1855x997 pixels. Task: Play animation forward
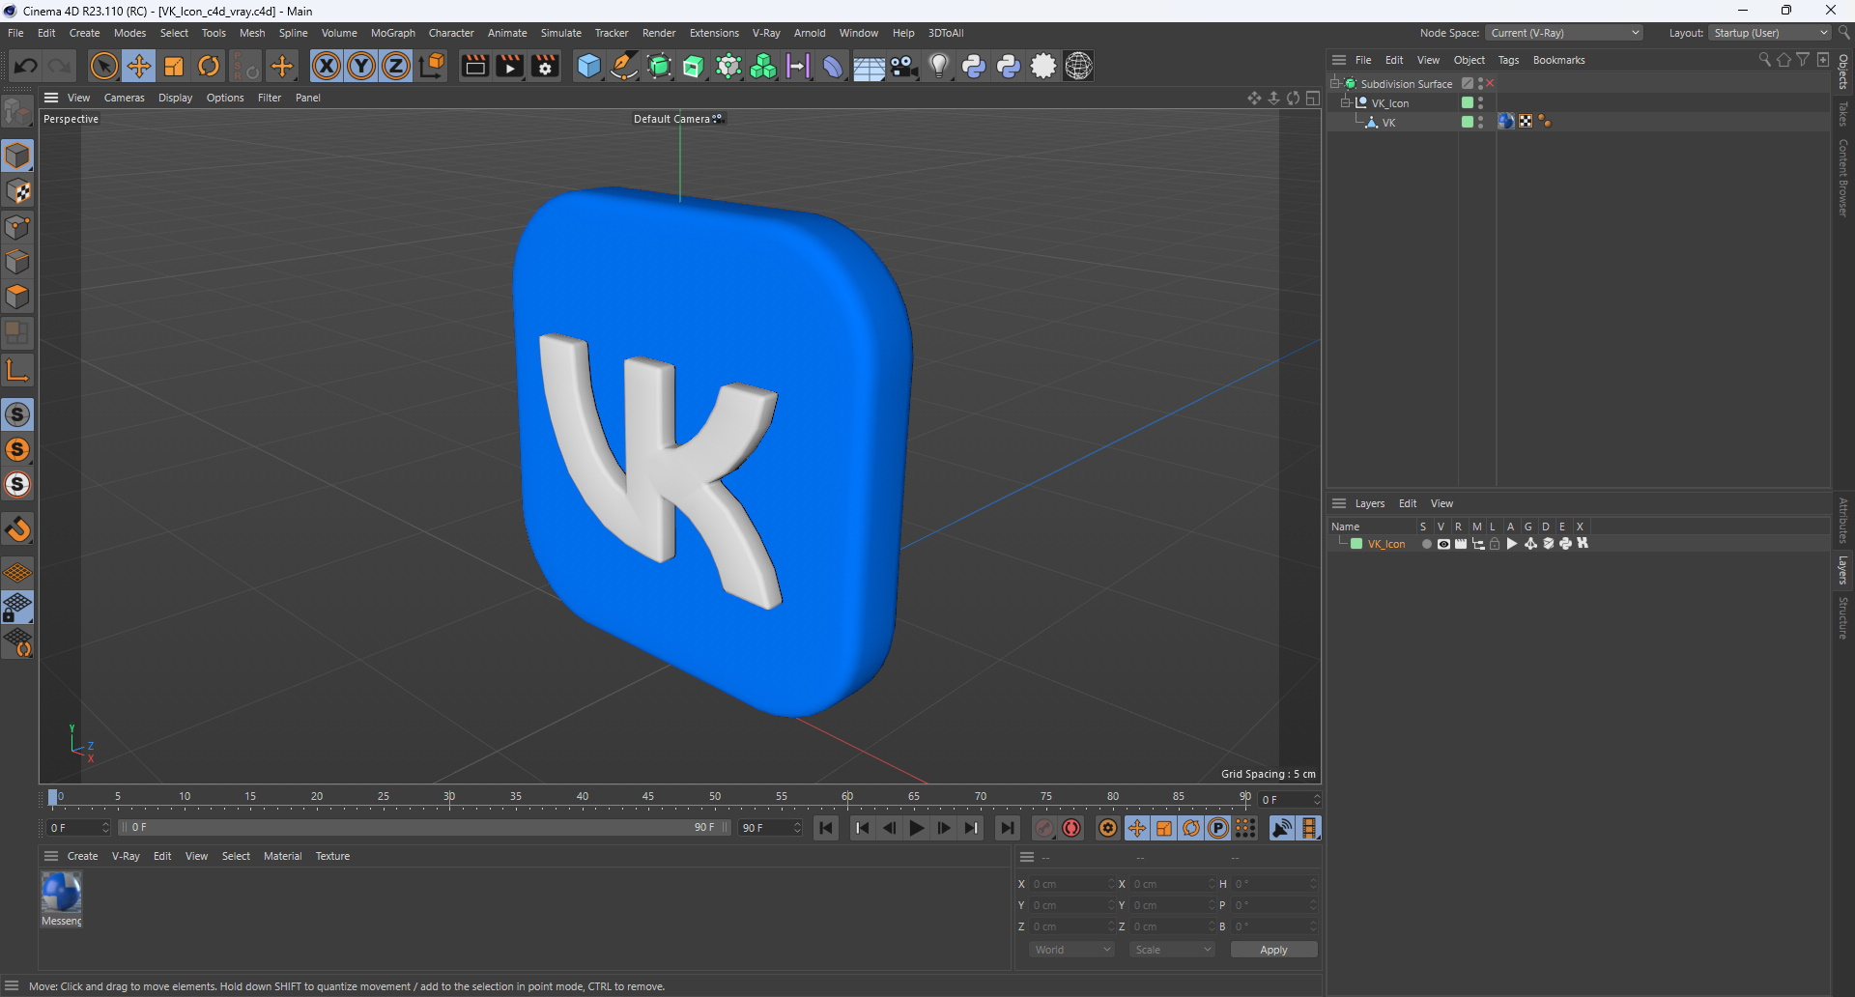pos(916,828)
